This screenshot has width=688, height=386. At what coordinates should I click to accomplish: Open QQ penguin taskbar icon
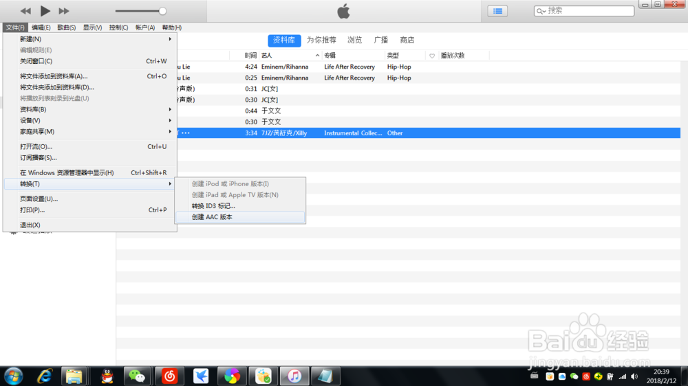click(107, 376)
